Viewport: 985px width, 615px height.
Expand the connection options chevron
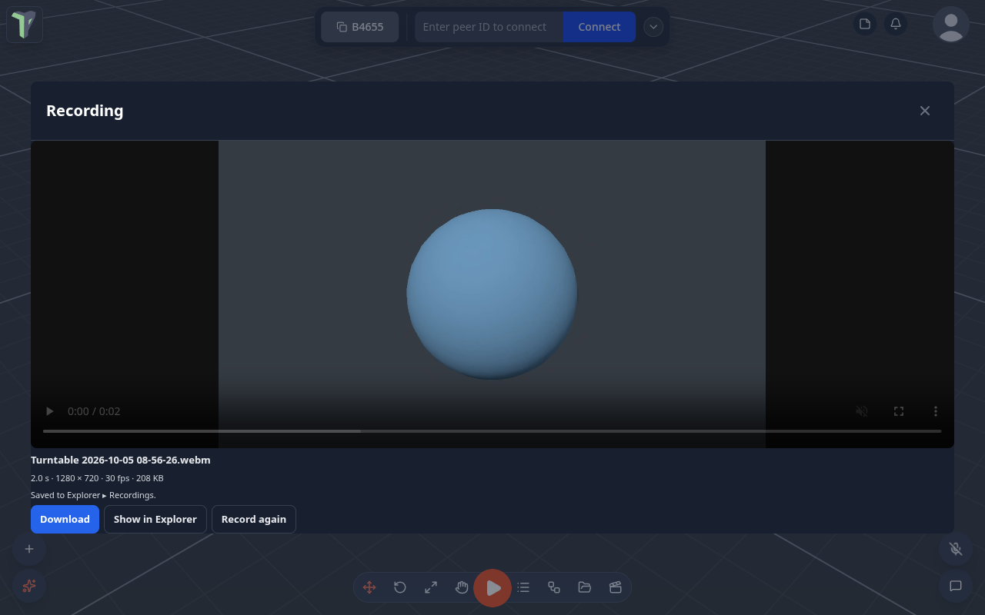pos(653,27)
